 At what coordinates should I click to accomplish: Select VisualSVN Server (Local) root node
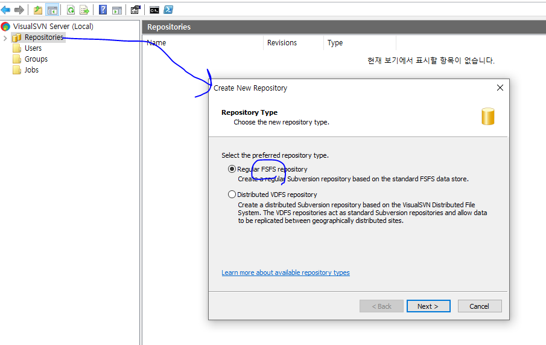coord(53,27)
